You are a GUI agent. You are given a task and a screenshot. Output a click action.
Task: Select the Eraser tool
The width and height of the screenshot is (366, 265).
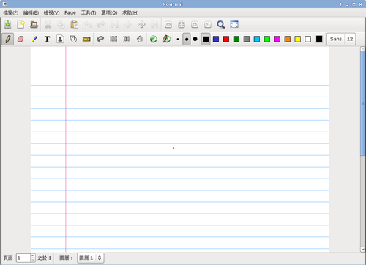[x=20, y=39]
